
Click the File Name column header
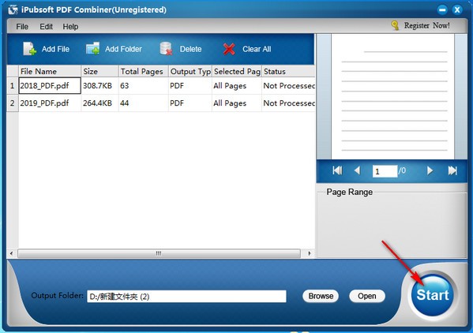(50, 72)
